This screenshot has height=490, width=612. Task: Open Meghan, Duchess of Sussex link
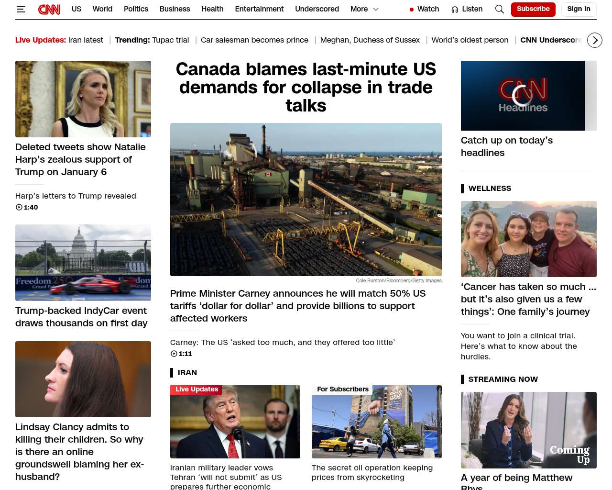[x=370, y=40]
